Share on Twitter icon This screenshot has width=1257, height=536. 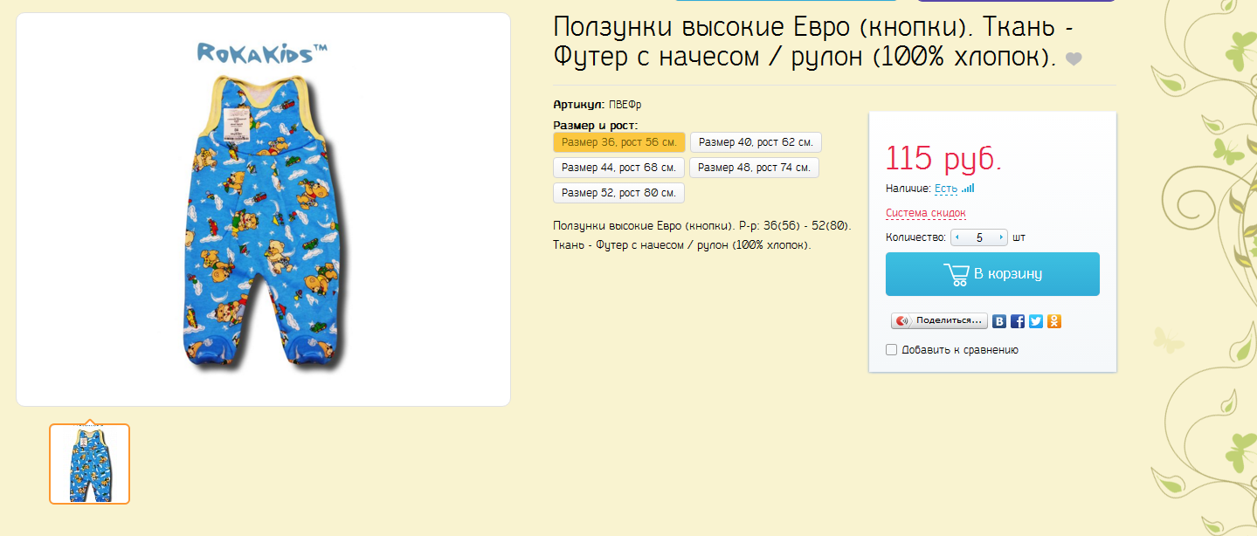(x=1036, y=321)
